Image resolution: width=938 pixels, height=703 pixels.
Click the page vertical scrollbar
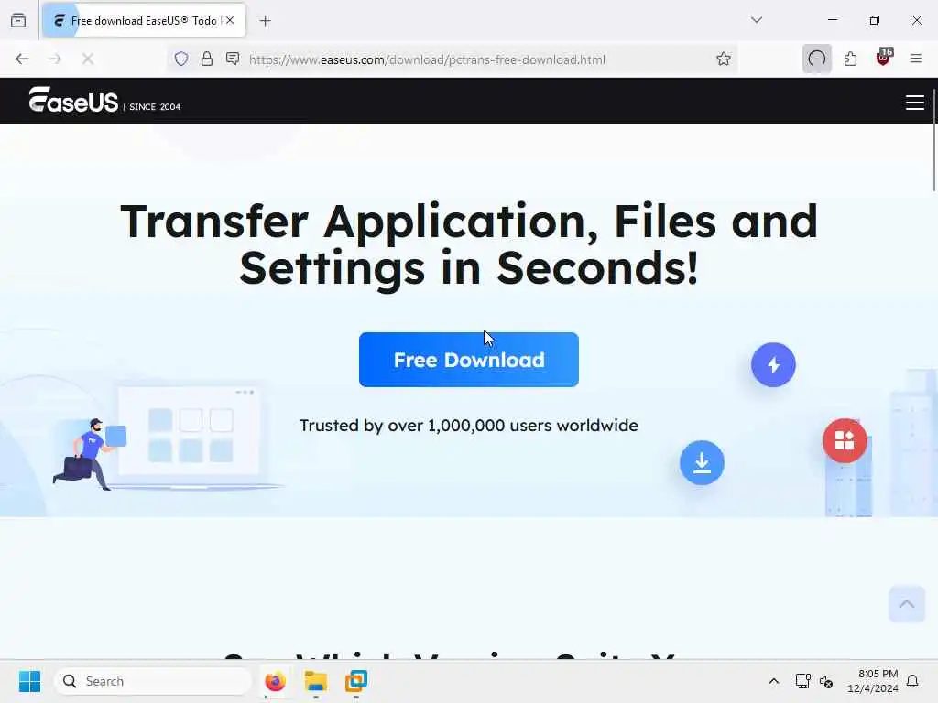coord(933,141)
